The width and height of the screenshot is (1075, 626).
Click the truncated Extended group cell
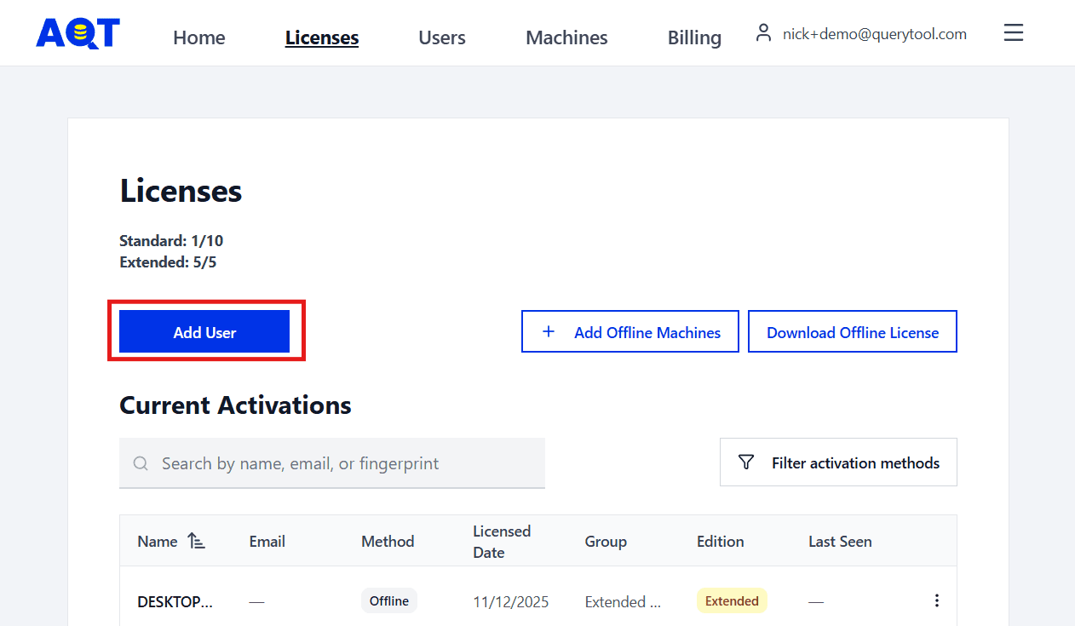pyautogui.click(x=623, y=601)
